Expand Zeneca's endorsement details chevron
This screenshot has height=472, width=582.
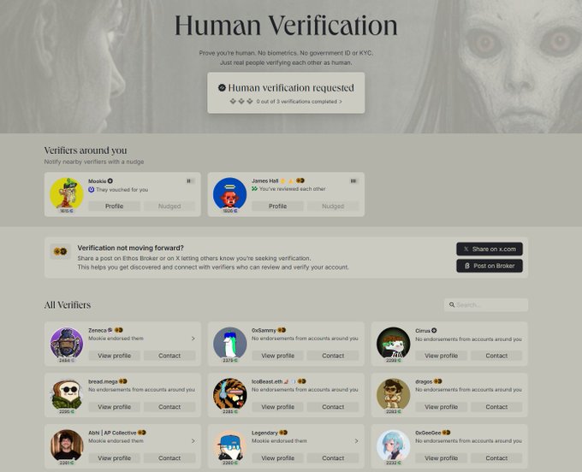tap(193, 339)
